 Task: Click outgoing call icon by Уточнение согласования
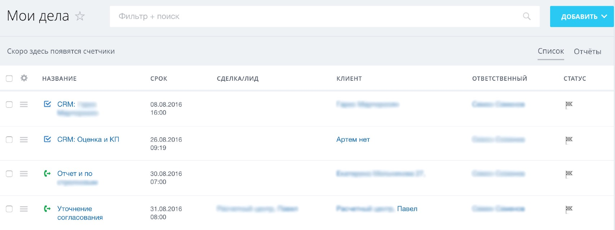(x=47, y=208)
